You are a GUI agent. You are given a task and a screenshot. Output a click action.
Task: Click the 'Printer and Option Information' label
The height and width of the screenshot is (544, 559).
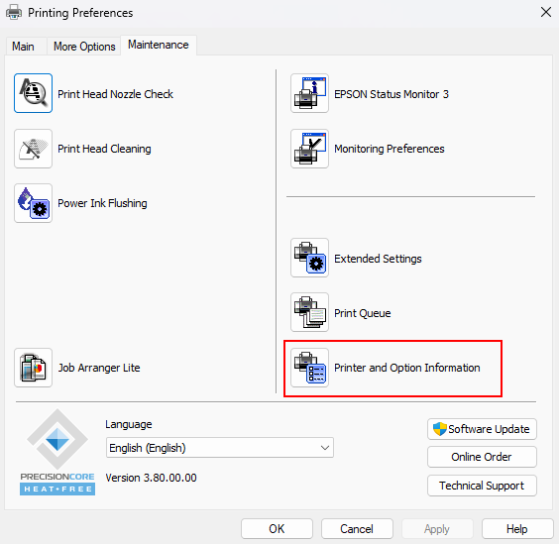point(407,368)
